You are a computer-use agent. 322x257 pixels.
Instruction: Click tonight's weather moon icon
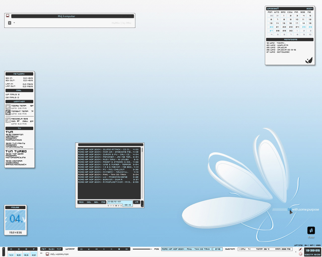(x=8, y=112)
